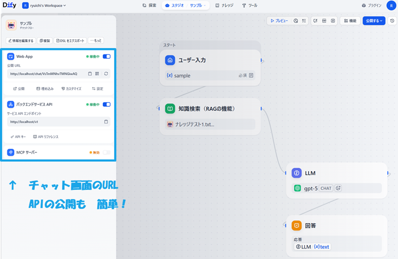Click the ナレッジテスト1.txt dataset row
Image resolution: width=398 pixels, height=259 pixels.
click(210, 124)
